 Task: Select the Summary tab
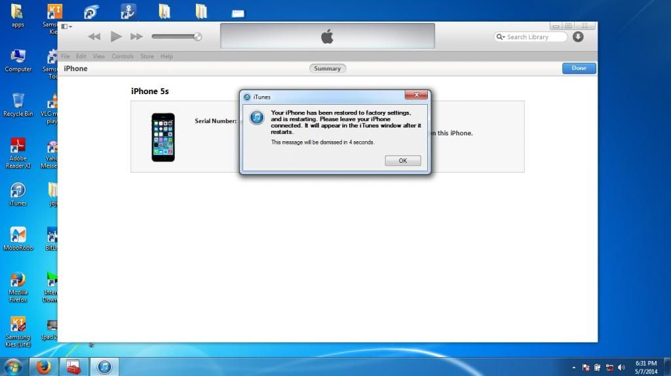click(328, 69)
